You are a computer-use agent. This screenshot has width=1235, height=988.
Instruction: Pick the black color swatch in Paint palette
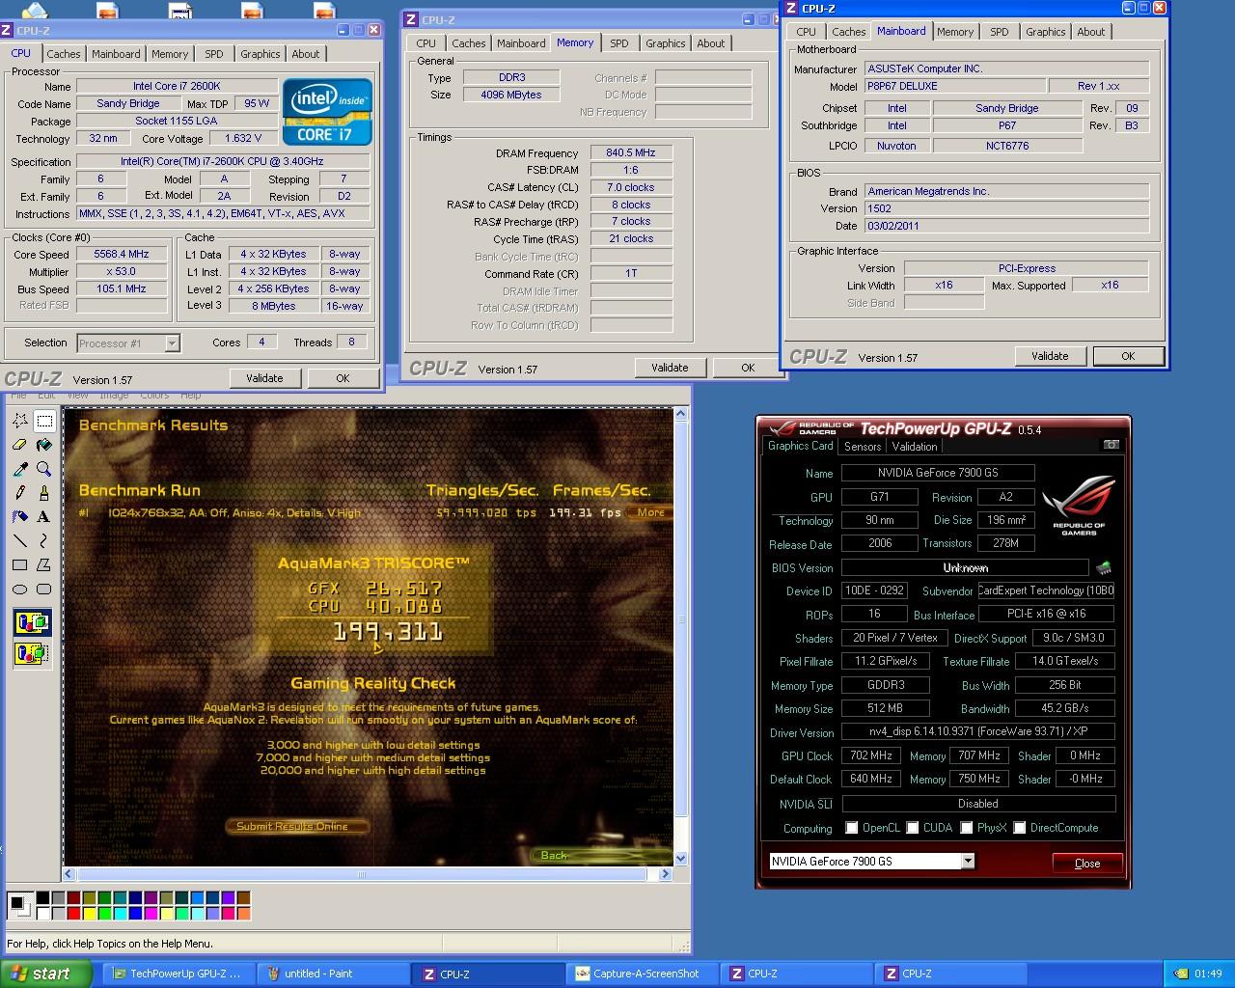point(42,898)
